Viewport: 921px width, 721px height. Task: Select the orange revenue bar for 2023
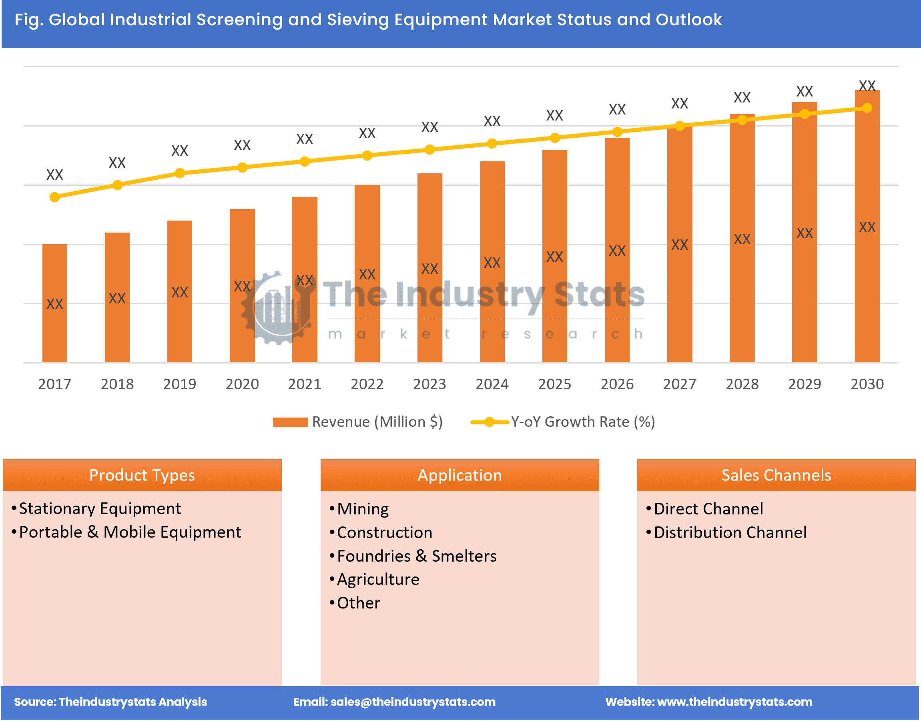pos(430,268)
